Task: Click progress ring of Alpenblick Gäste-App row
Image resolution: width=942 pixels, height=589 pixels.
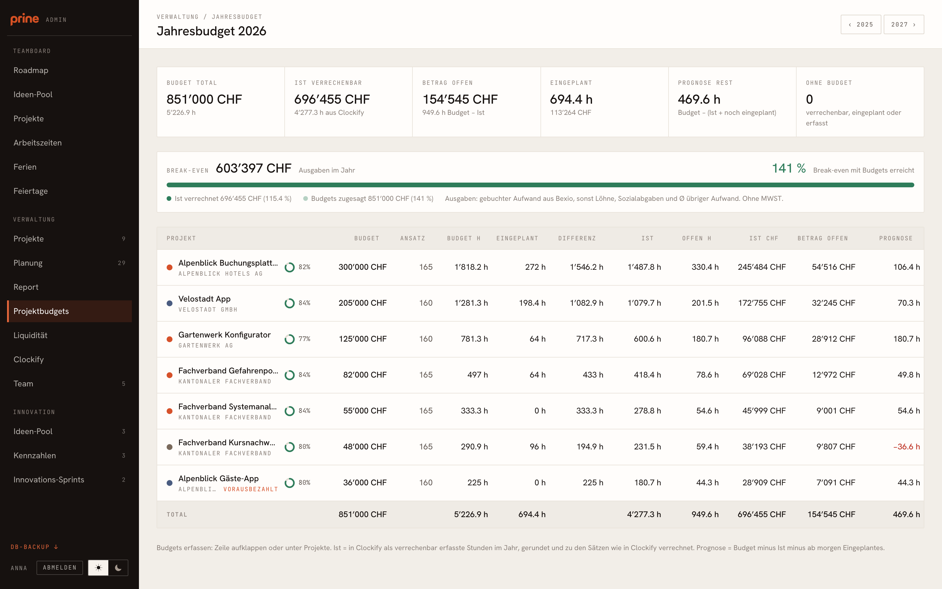Action: [290, 483]
